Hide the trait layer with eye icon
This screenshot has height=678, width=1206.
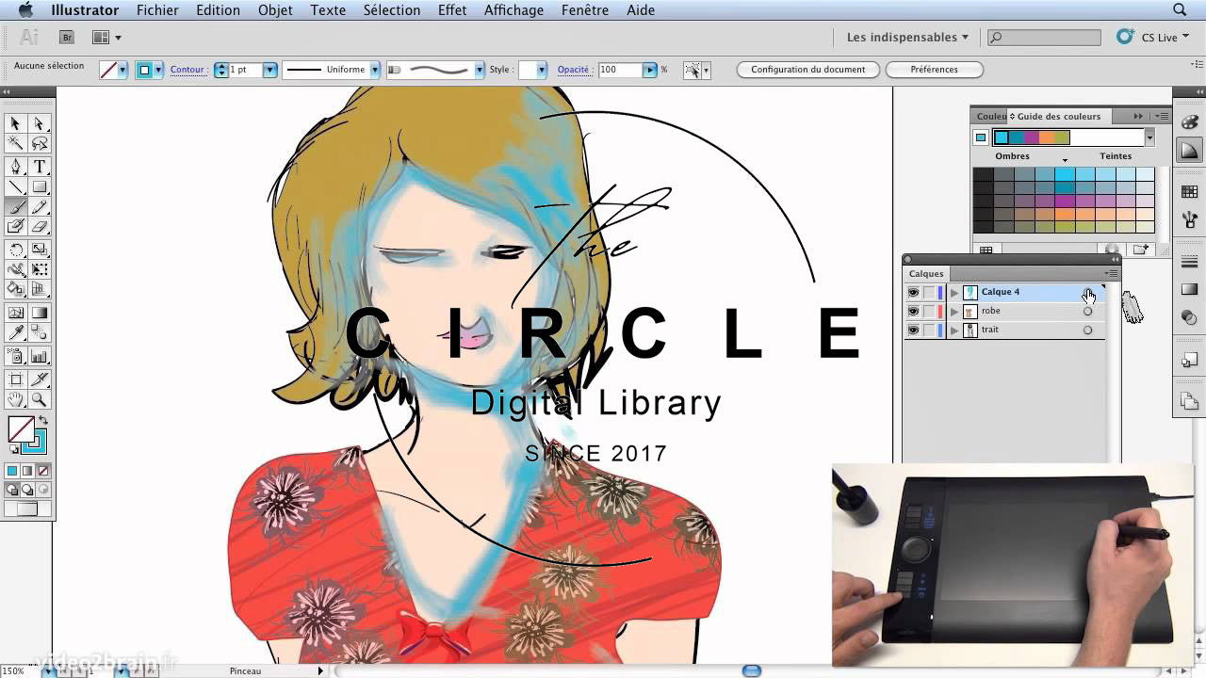pyautogui.click(x=913, y=331)
